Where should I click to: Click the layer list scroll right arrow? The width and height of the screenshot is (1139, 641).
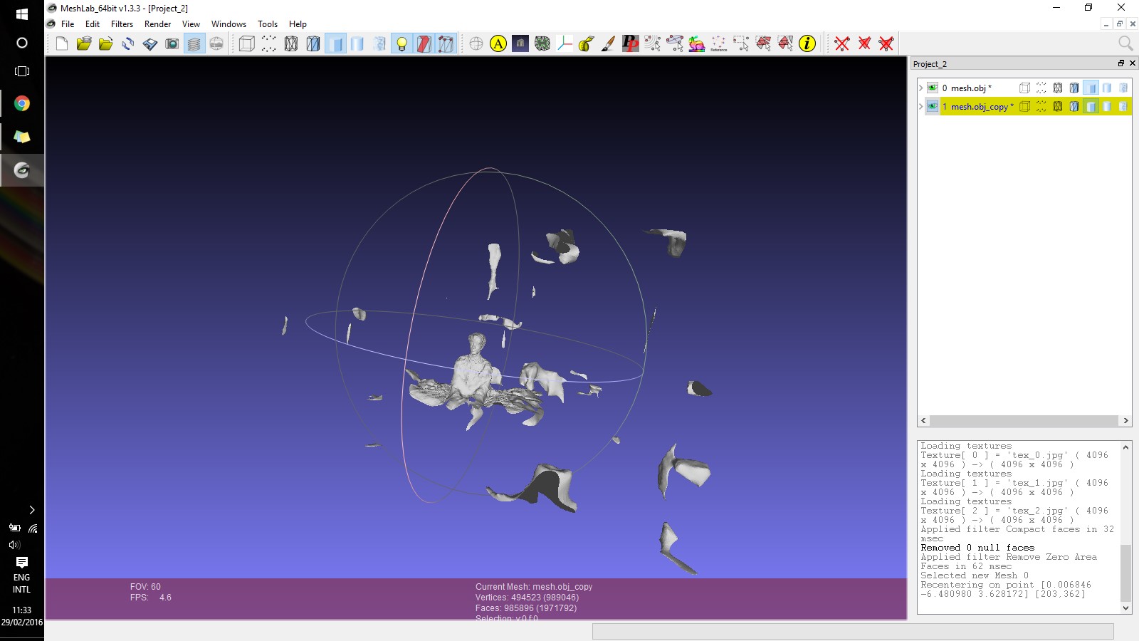pyautogui.click(x=1125, y=421)
